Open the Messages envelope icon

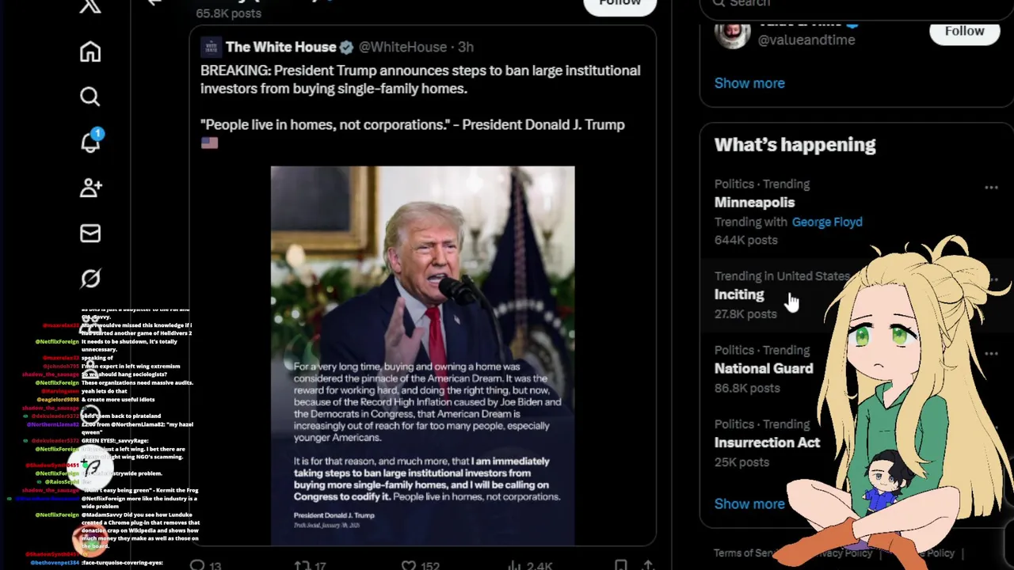pos(90,233)
